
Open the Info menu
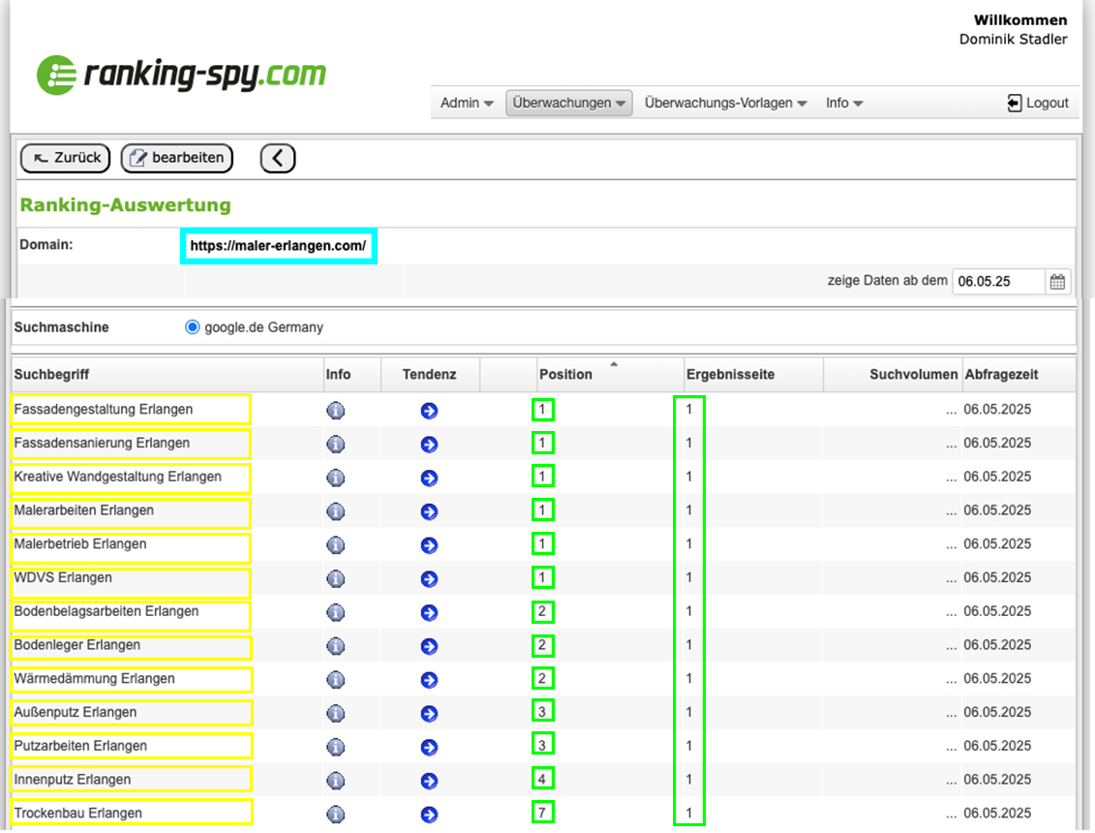(843, 103)
